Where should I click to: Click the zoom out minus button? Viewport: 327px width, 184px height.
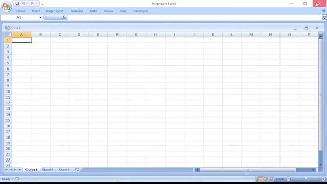coord(288,179)
